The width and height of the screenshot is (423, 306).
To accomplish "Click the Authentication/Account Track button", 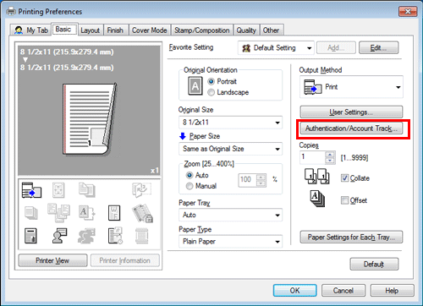I will coord(351,128).
